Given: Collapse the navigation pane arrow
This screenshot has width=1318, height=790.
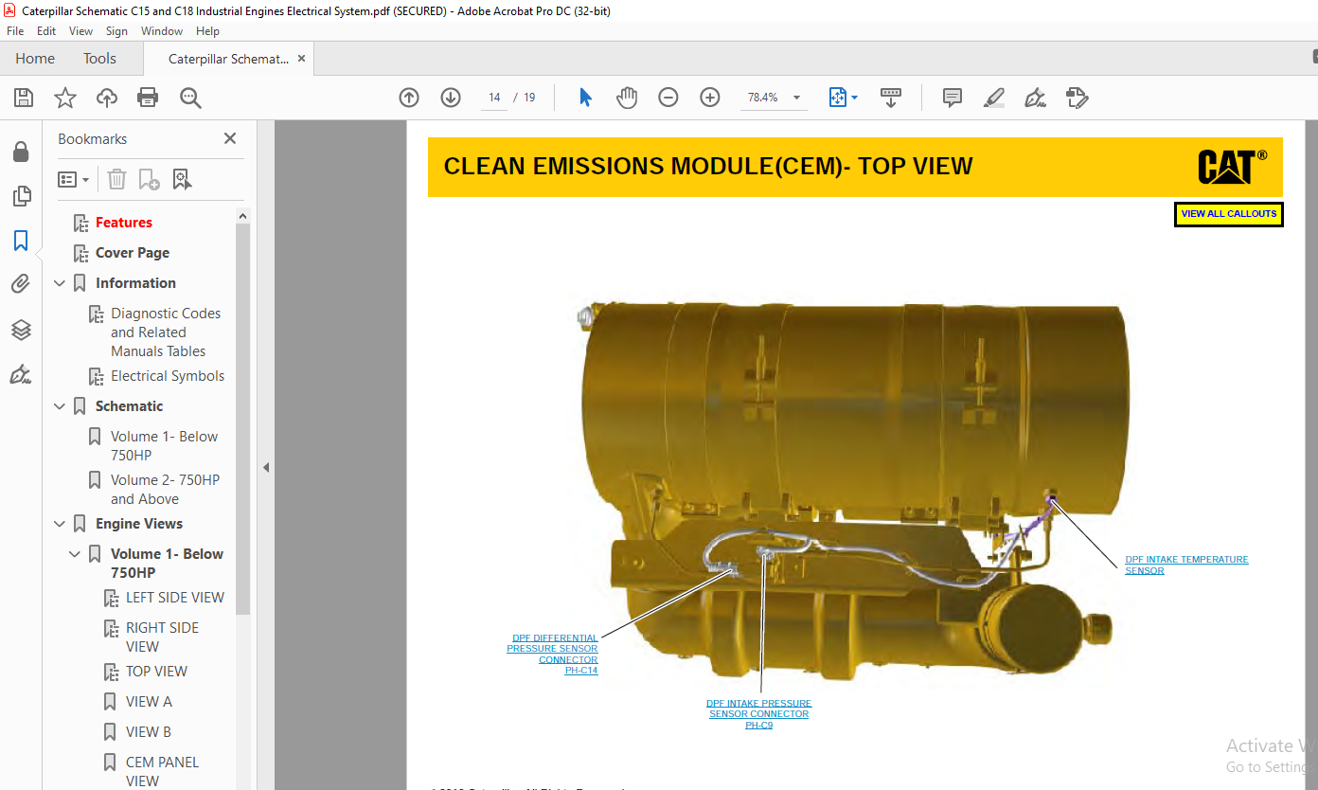Looking at the screenshot, I should pos(266,467).
